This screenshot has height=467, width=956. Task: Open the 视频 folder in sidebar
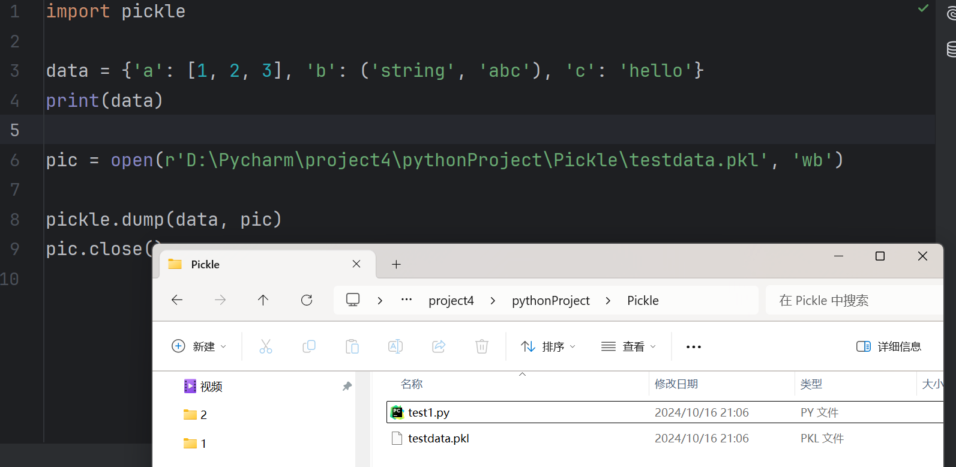coord(203,386)
